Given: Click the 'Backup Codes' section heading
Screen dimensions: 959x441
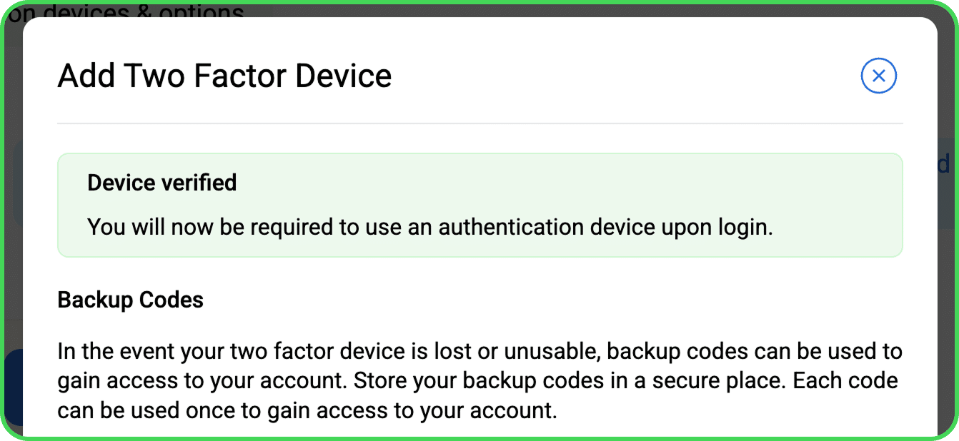Looking at the screenshot, I should [131, 300].
